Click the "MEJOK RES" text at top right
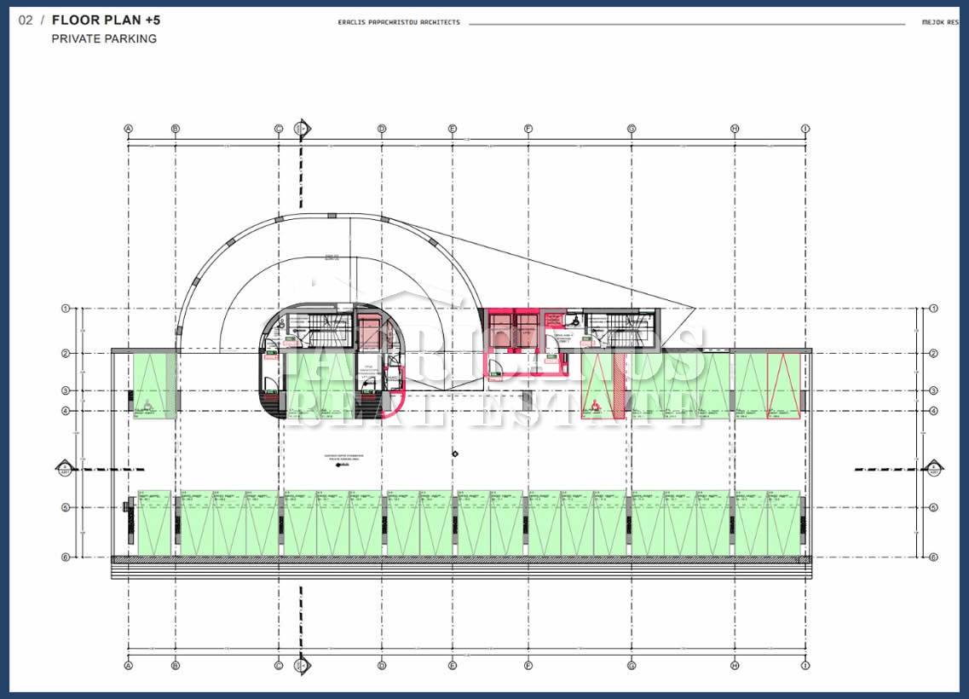969x699 pixels. [x=941, y=22]
